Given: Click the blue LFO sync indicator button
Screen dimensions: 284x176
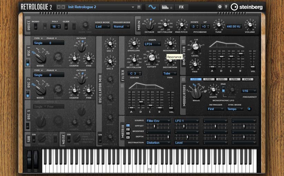Looking at the screenshot, I should click(x=249, y=109).
